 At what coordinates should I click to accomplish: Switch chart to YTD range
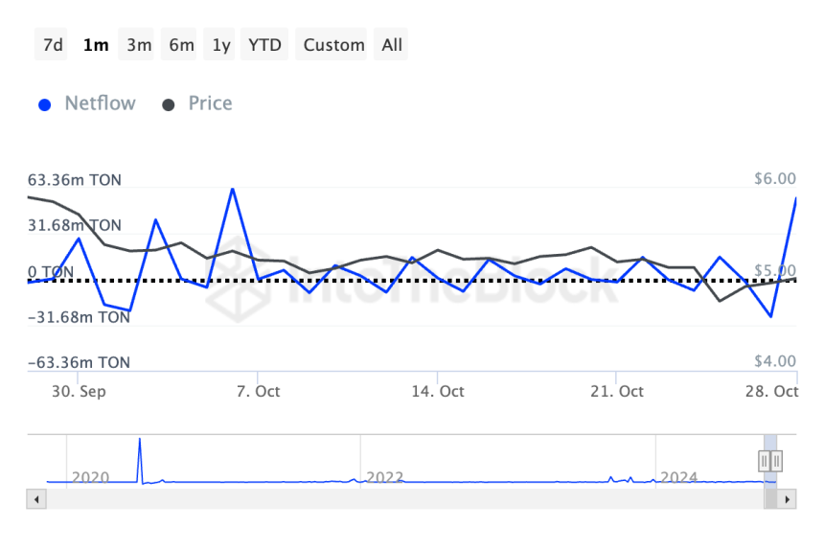coord(264,45)
